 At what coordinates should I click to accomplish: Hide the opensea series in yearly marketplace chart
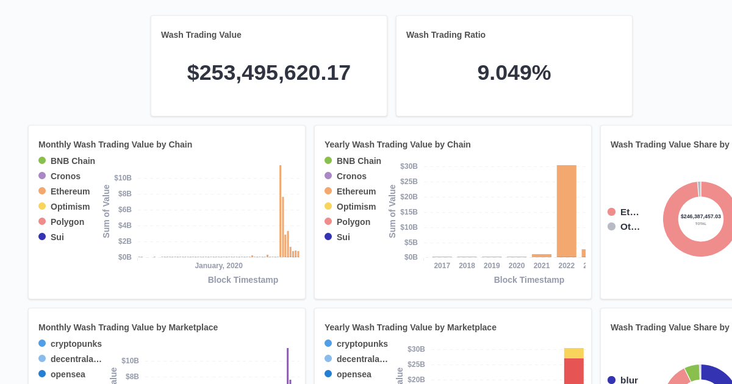(x=328, y=374)
